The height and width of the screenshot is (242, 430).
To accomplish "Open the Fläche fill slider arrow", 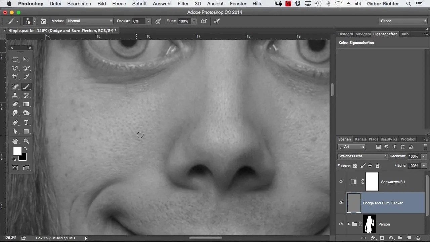I will [424, 166].
